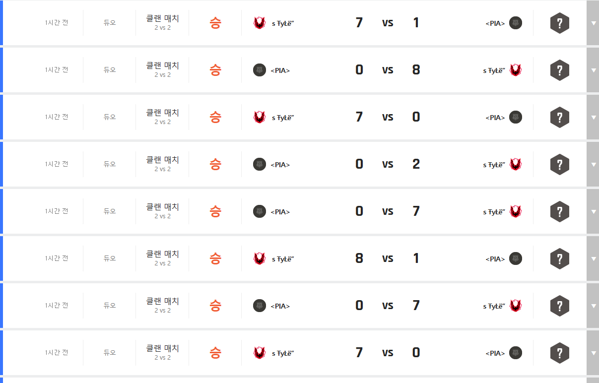Viewport: 599px width, 383px height.
Task: Click question-mark hexagon in 0 vs 8 match
Action: [x=559, y=70]
